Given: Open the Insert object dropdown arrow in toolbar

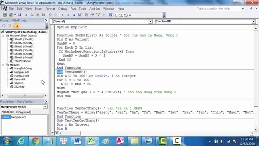Looking at the screenshot, I should coord(15,15).
